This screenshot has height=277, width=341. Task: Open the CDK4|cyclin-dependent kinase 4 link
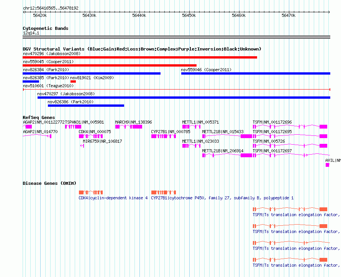coord(113,198)
